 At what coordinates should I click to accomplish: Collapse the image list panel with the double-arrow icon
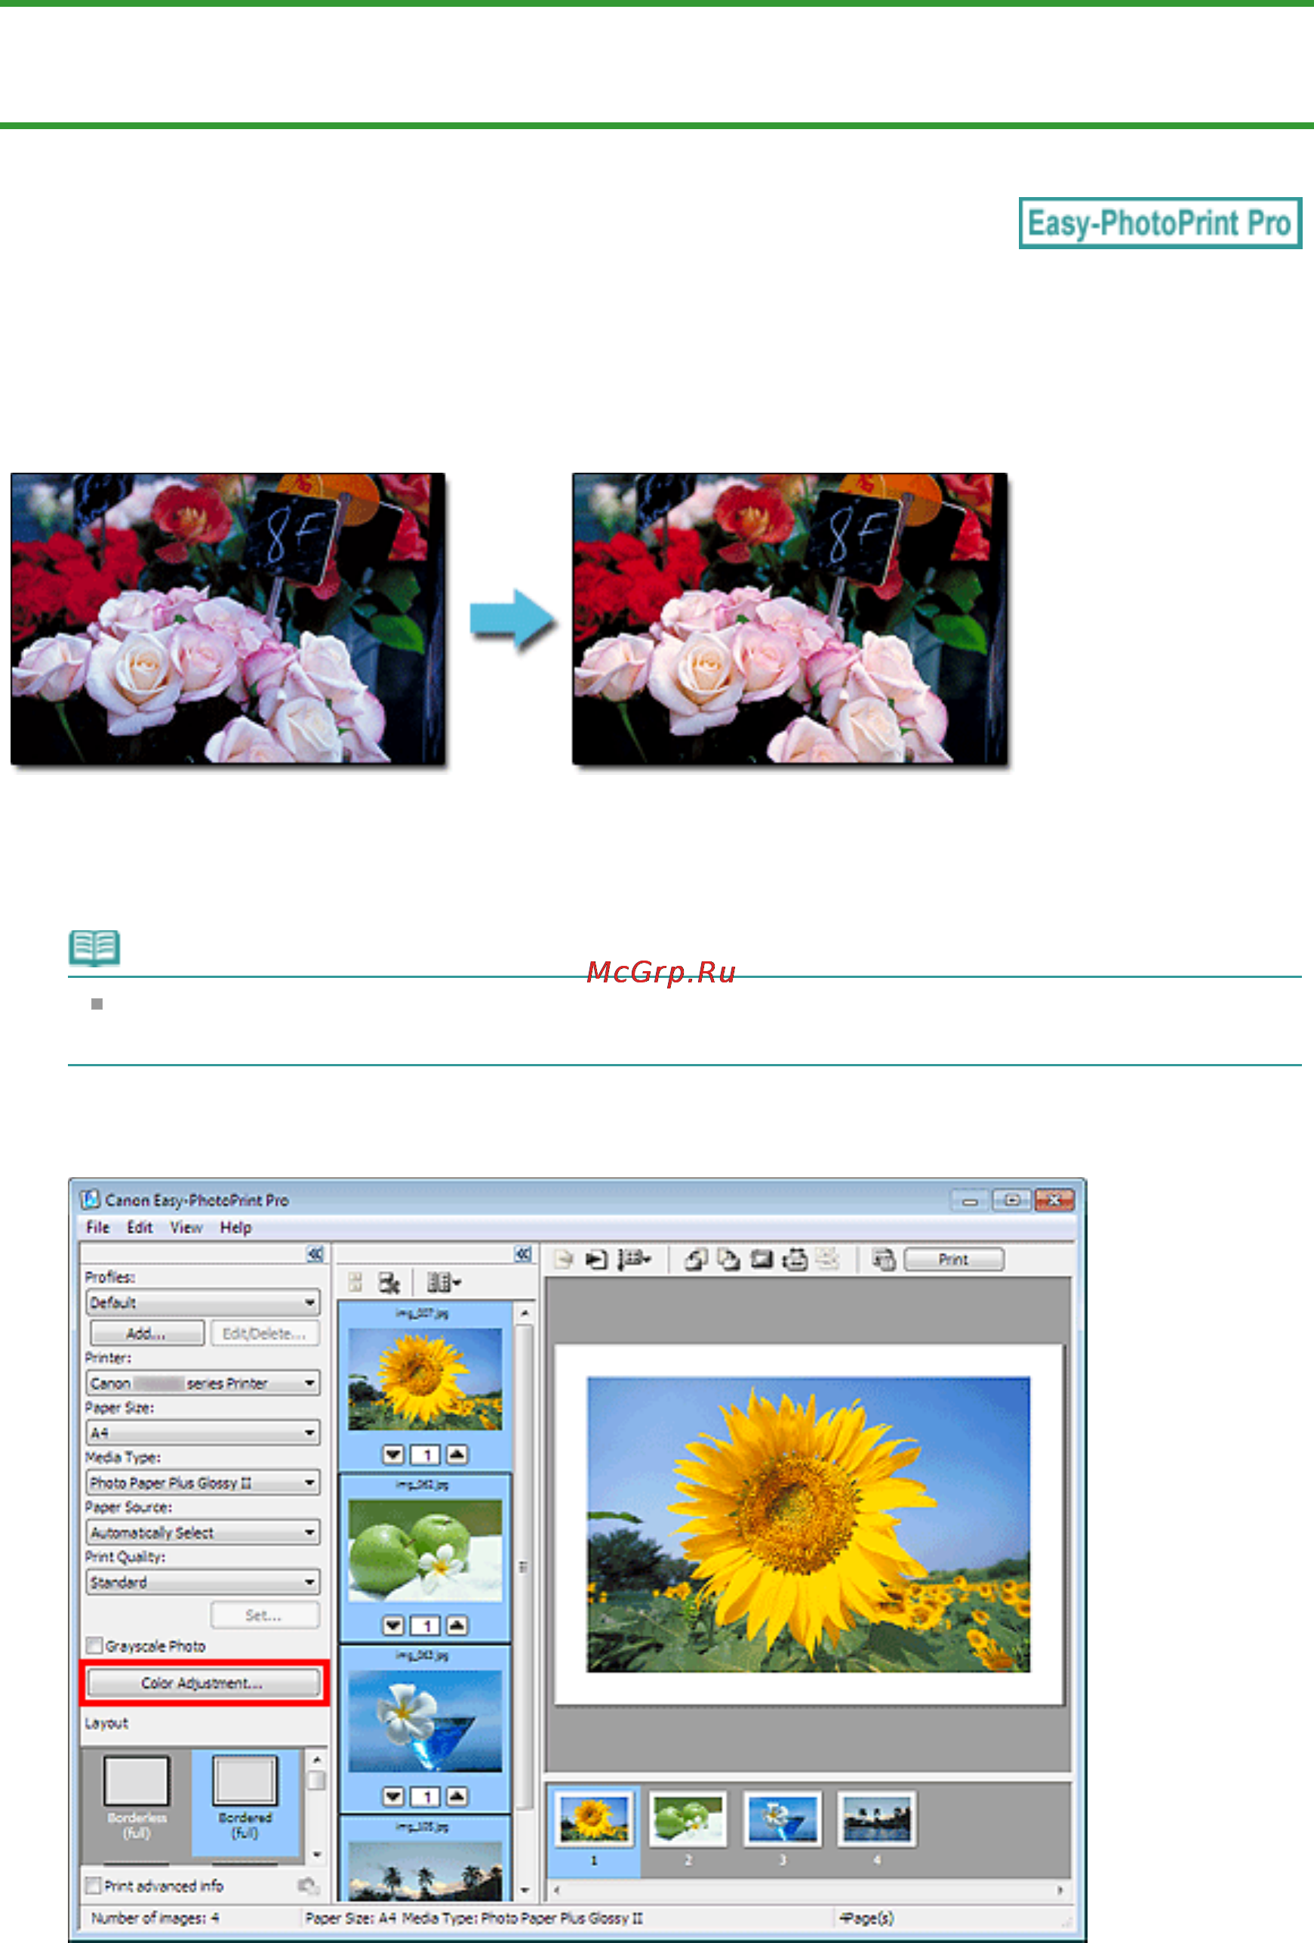pos(523,1254)
